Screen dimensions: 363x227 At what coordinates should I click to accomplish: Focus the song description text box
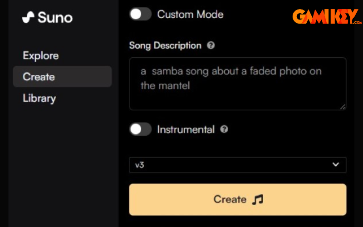(x=237, y=84)
